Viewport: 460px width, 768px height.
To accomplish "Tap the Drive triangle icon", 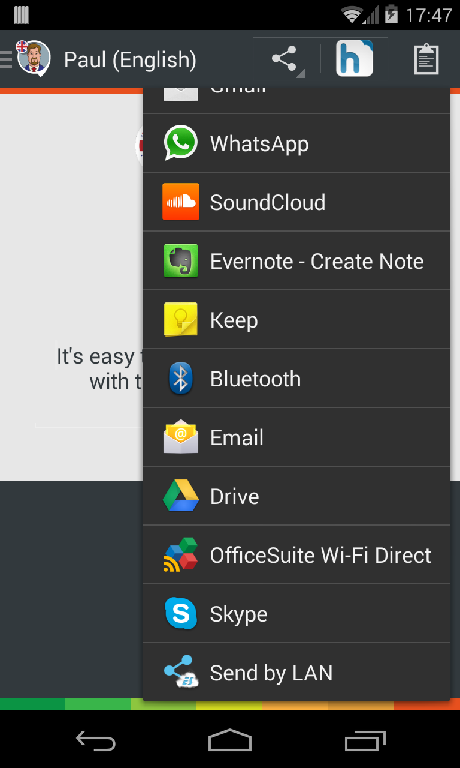I will pyautogui.click(x=180, y=496).
